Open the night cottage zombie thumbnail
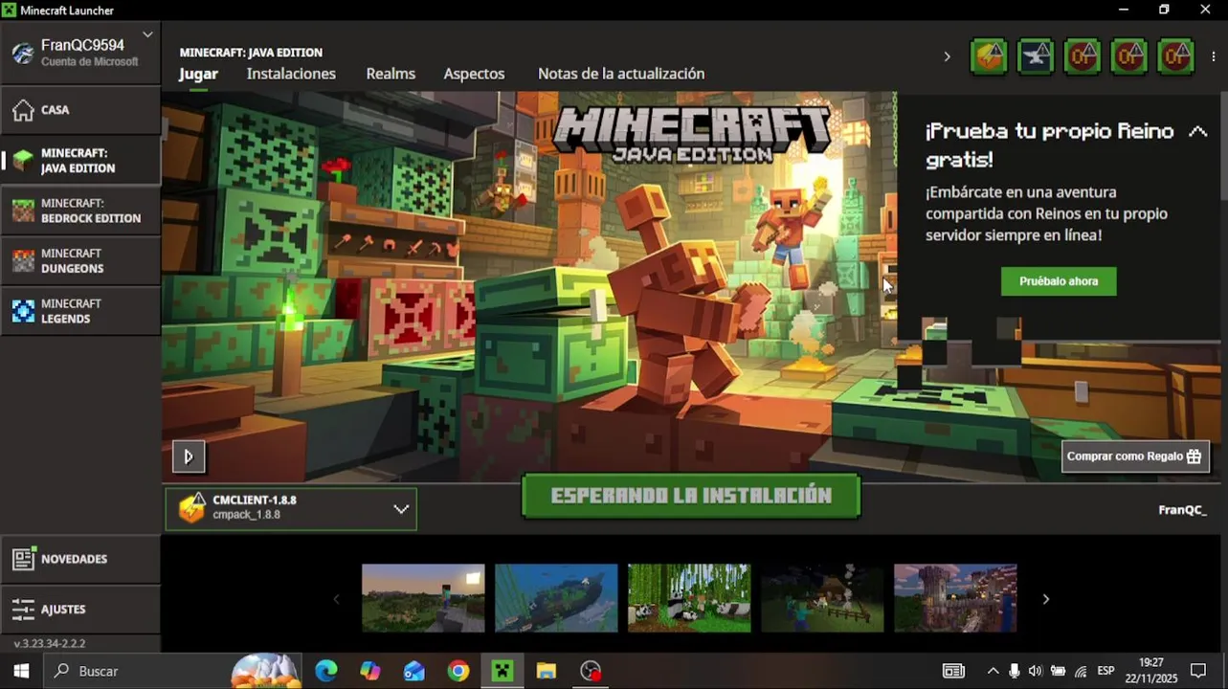This screenshot has height=689, width=1228. click(x=822, y=598)
